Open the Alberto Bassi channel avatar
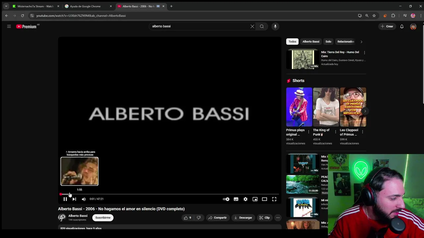This screenshot has height=238, width=424. pyautogui.click(x=62, y=218)
